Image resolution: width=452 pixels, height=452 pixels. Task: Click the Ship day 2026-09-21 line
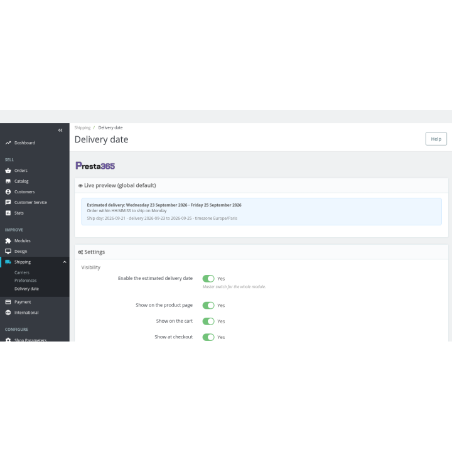162,218
